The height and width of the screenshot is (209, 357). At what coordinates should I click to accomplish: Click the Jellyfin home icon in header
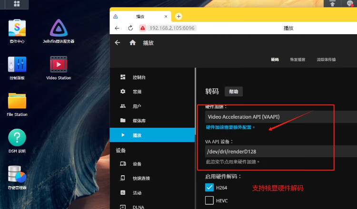pyautogui.click(x=133, y=43)
